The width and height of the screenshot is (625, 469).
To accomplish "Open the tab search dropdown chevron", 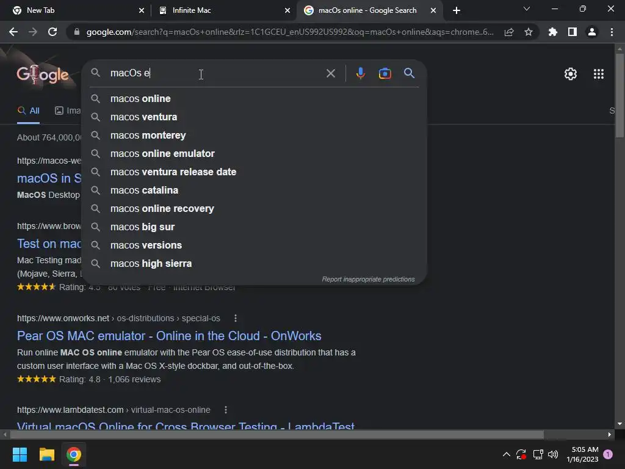I will click(x=527, y=9).
